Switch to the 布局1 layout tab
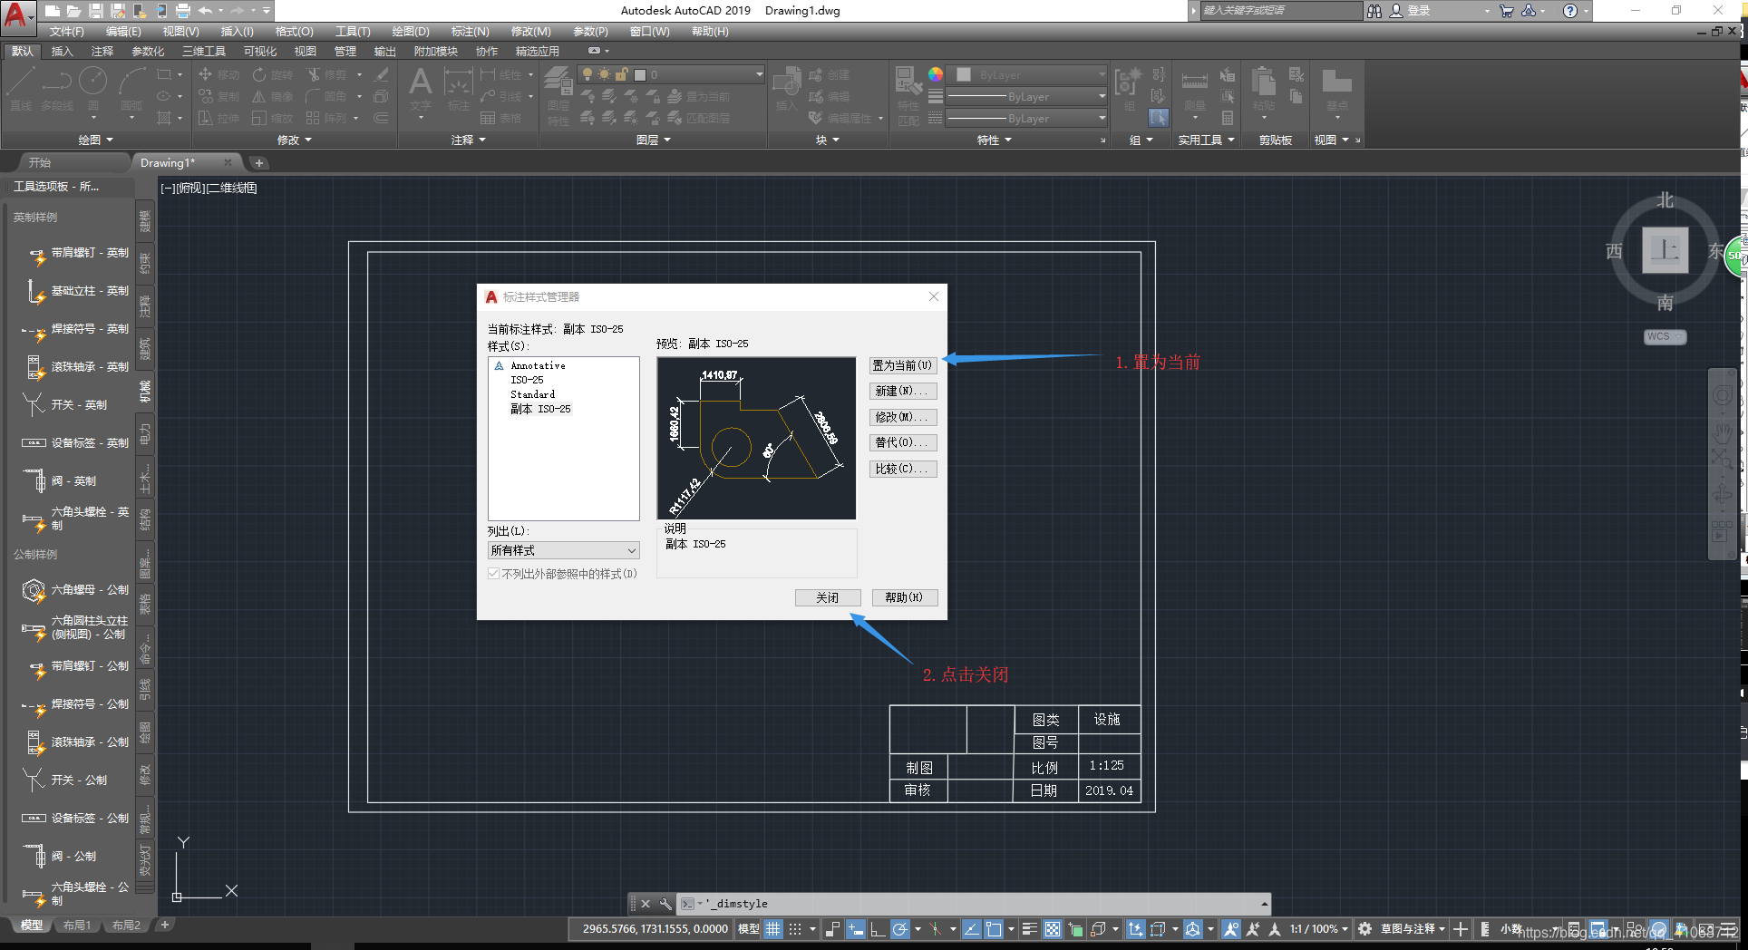This screenshot has width=1748, height=950. tap(77, 926)
